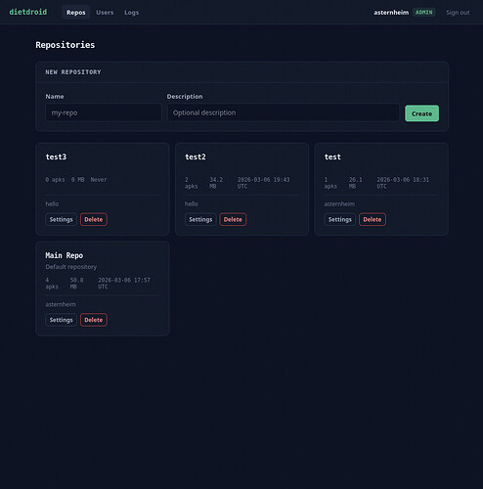Click the 50.8 MB size value
Screen dimensions: 483x489
[76, 283]
